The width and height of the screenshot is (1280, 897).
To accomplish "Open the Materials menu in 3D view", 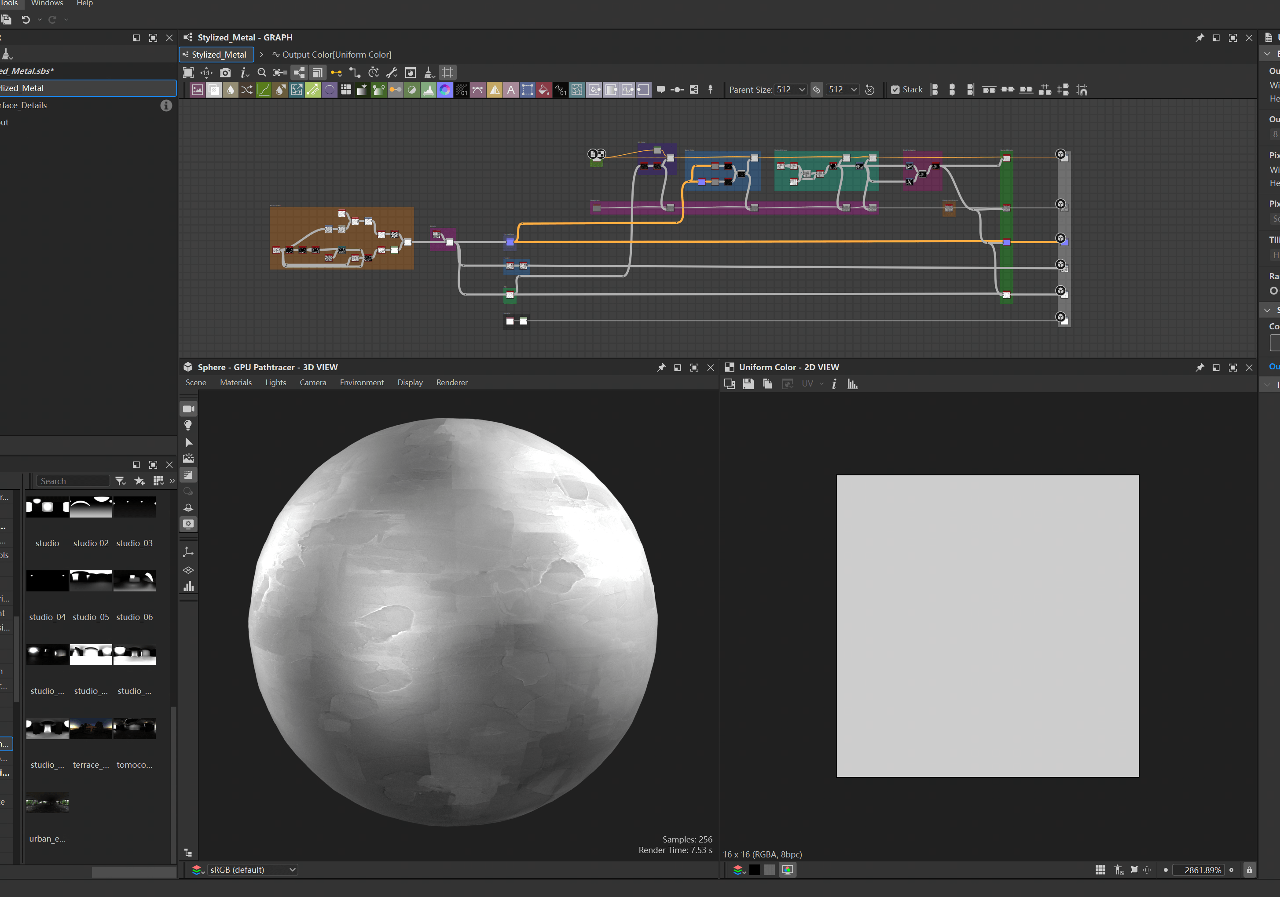I will tap(235, 382).
